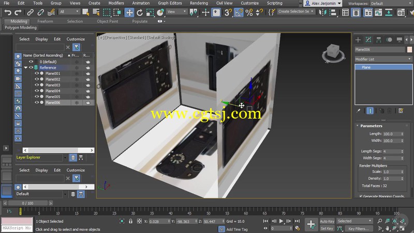Image resolution: width=414 pixels, height=233 pixels.
Task: Hide Plane002 with its eye icon
Action: coord(37,79)
